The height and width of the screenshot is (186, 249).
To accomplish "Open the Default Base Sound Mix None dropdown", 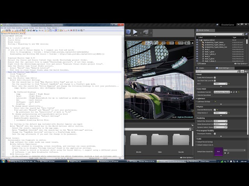I will coord(234,150).
